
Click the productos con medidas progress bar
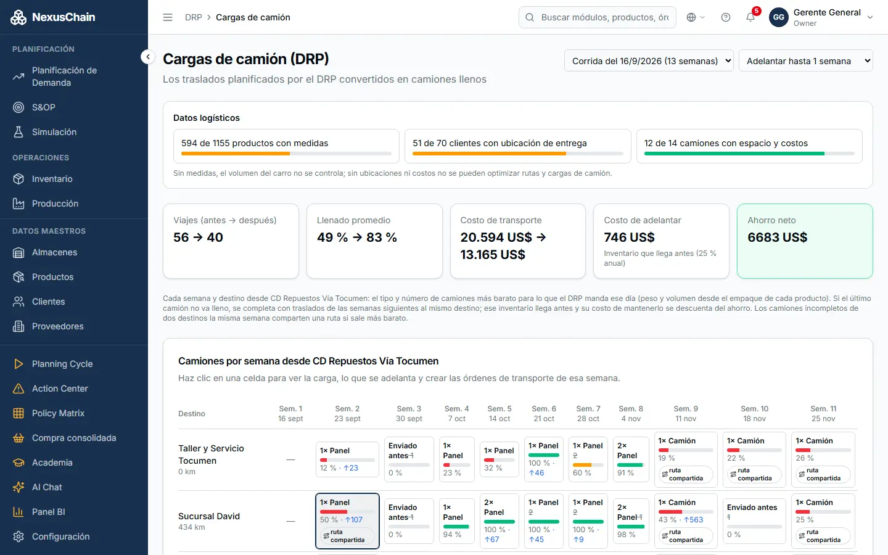pyautogui.click(x=286, y=153)
